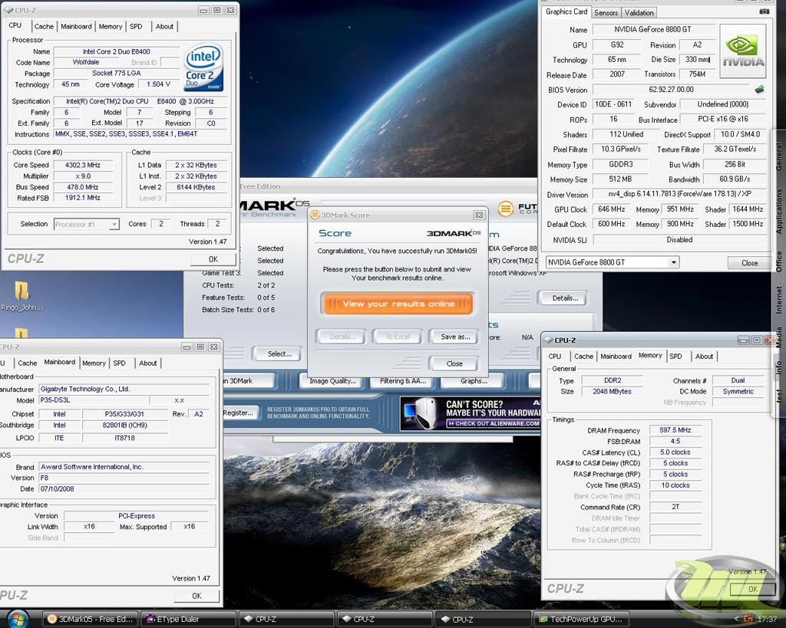Click Save as button in score dialog
786x628 pixels.
[x=455, y=337]
